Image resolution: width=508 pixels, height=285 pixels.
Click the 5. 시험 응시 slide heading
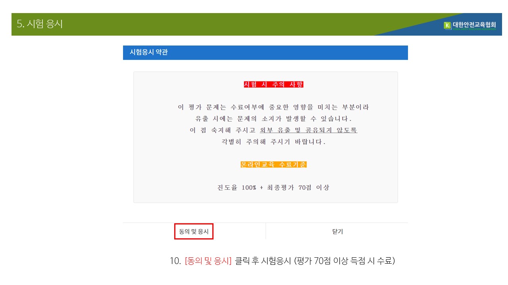(40, 24)
